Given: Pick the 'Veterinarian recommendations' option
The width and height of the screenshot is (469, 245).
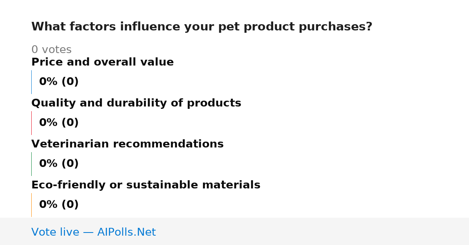Looking at the screenshot, I should click(x=127, y=144).
